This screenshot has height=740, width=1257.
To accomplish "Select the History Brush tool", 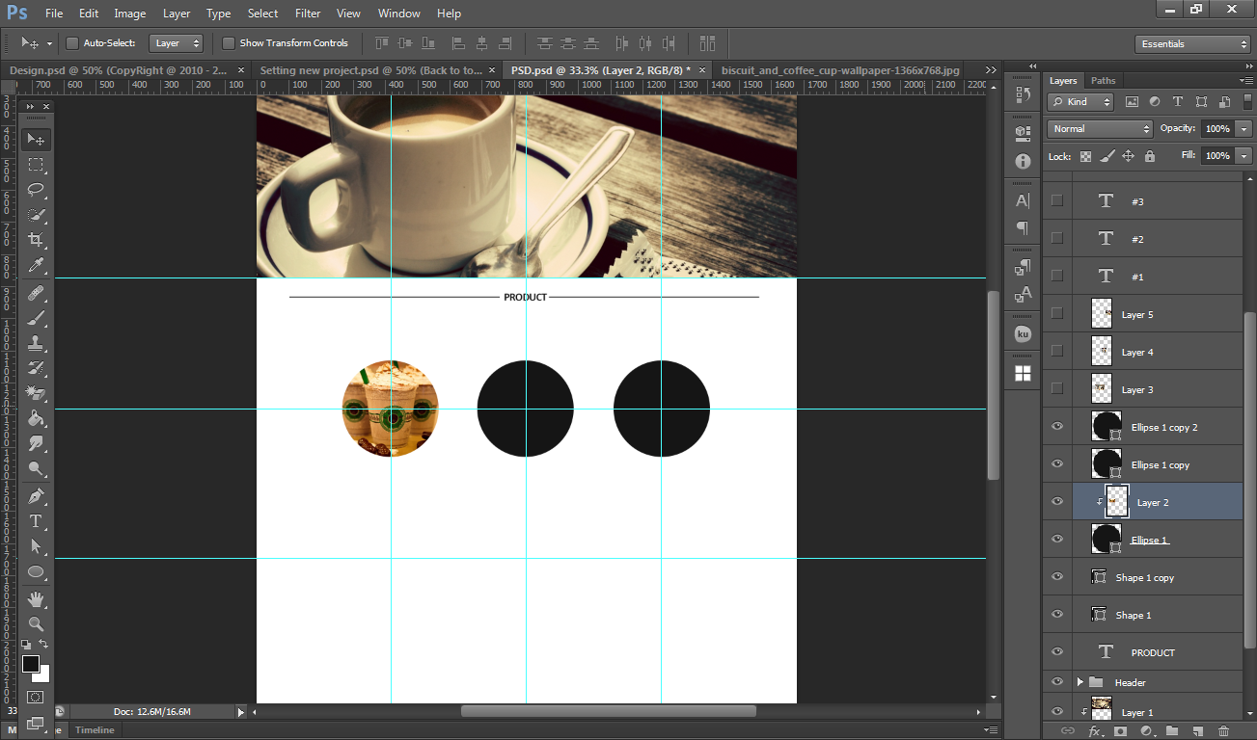I will click(x=36, y=367).
